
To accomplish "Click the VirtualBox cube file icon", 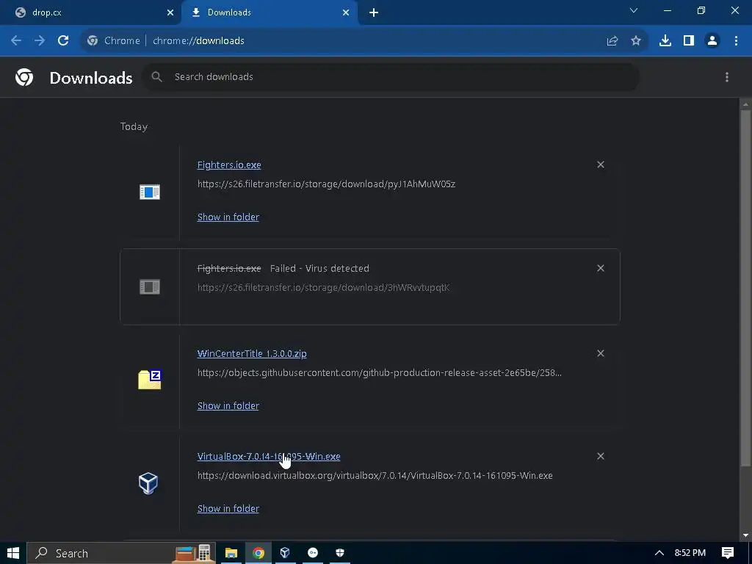I will point(148,483).
